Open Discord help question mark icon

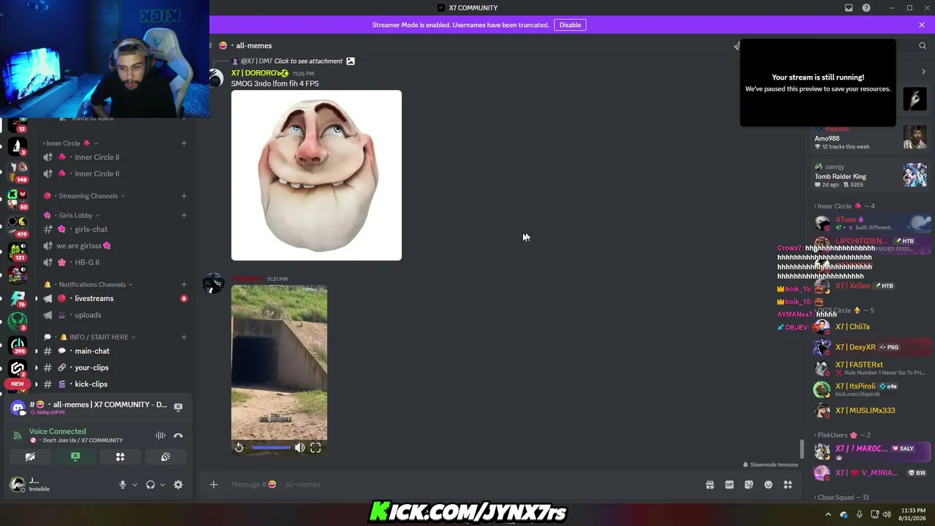pyautogui.click(x=866, y=8)
